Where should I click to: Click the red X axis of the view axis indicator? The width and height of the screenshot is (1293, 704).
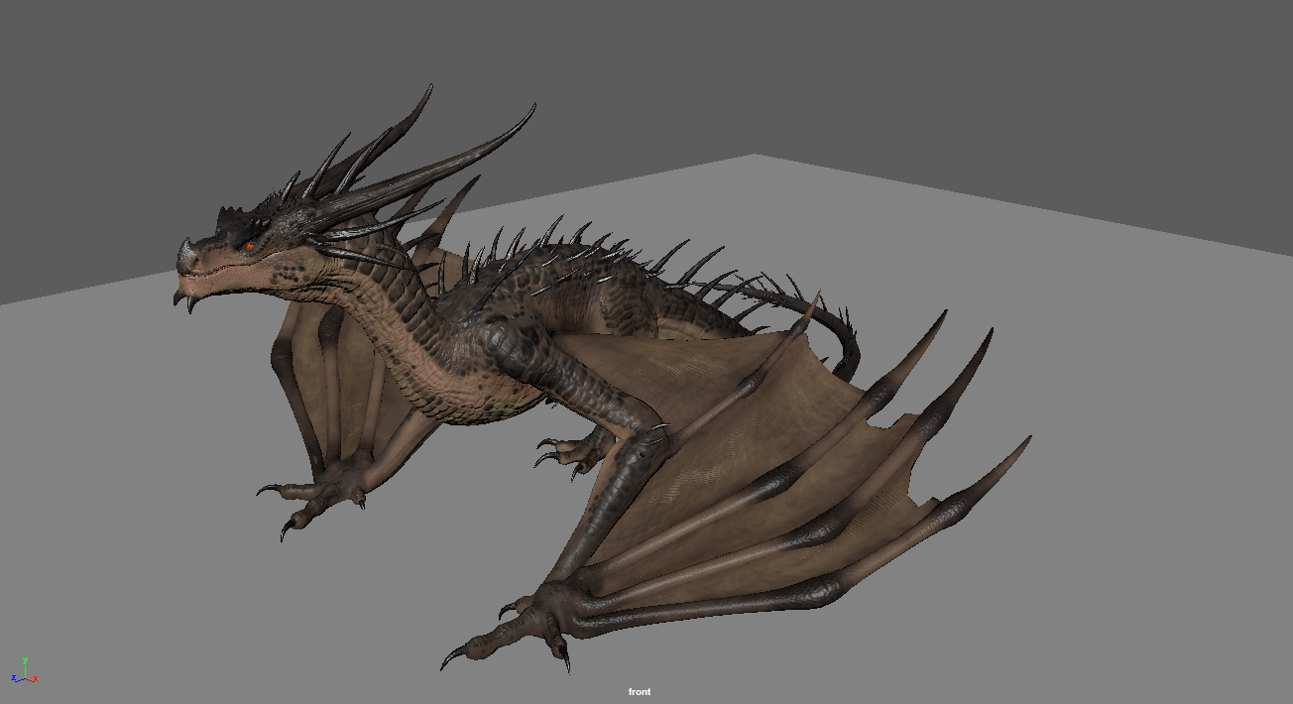(x=35, y=679)
